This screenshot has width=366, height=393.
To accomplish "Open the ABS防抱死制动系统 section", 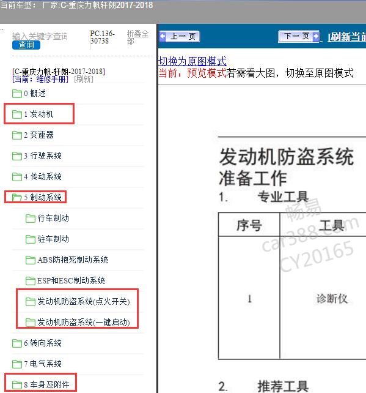I will click(x=73, y=260).
